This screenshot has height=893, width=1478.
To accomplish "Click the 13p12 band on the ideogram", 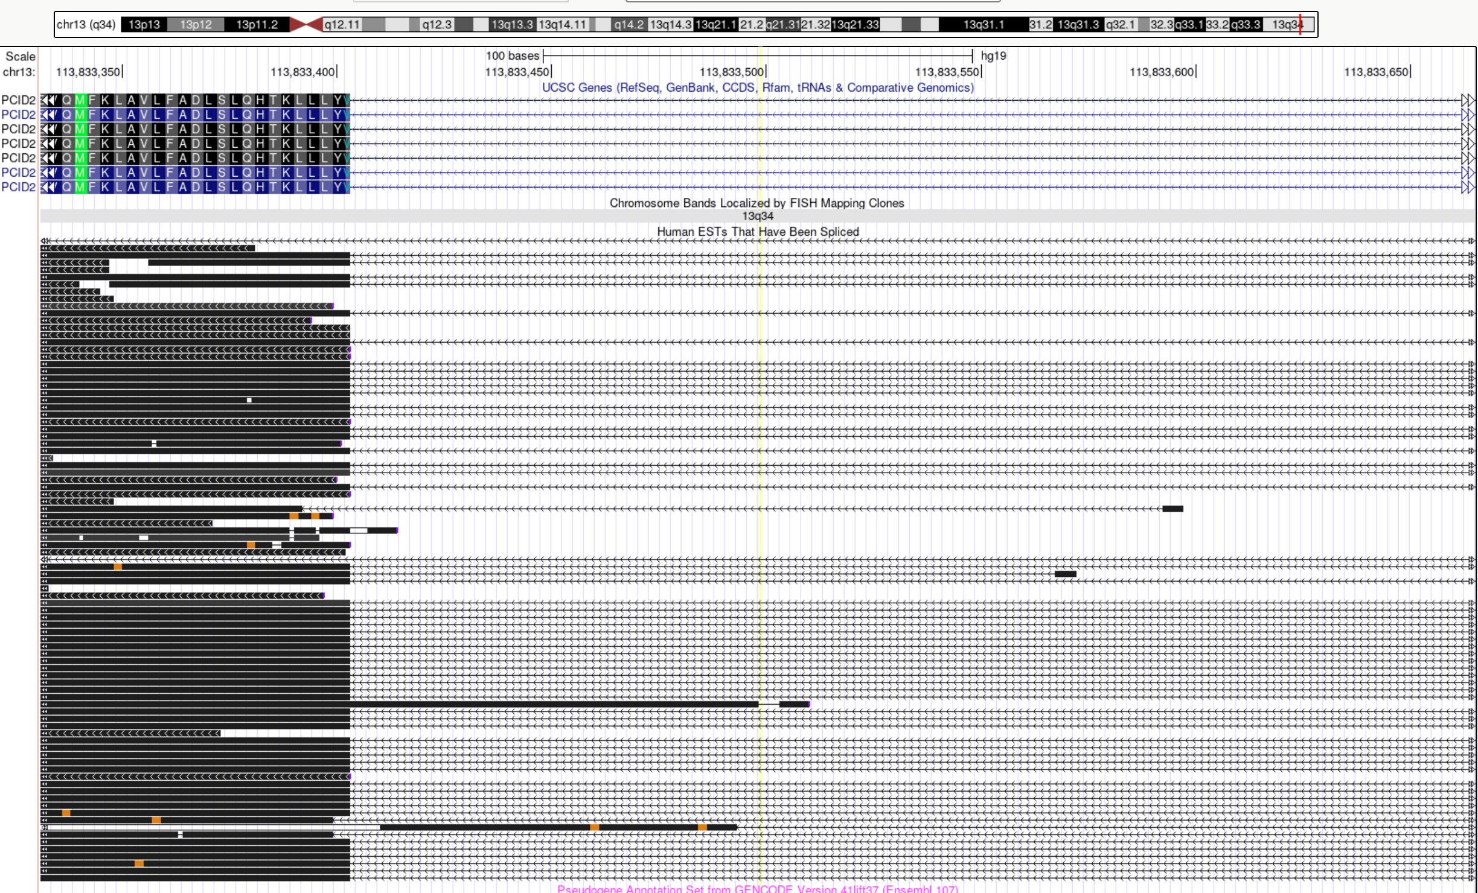I will 196,25.
